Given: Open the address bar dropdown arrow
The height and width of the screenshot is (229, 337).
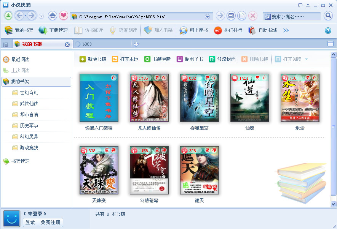Looking at the screenshot, I should [208, 17].
